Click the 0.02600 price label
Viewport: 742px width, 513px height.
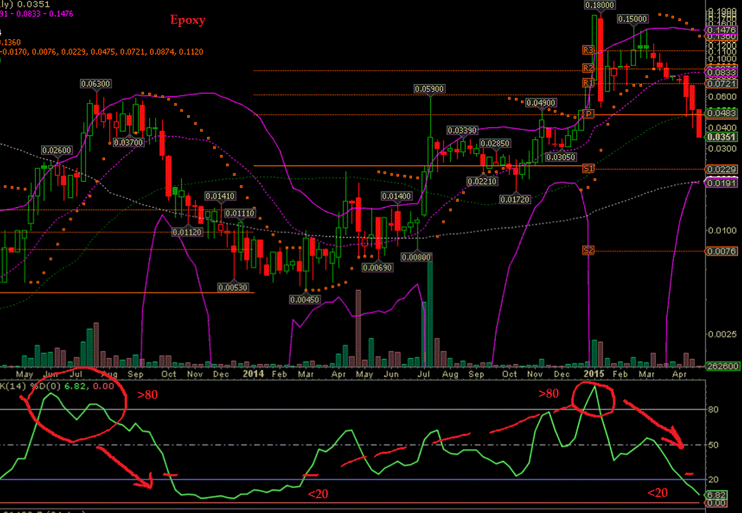click(57, 151)
